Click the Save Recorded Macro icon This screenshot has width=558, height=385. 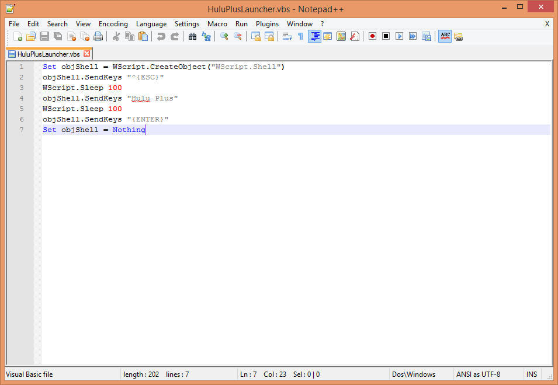[x=427, y=36]
